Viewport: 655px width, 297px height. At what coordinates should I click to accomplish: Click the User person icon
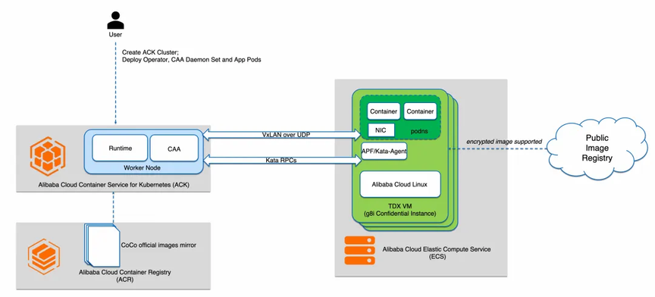click(x=115, y=20)
